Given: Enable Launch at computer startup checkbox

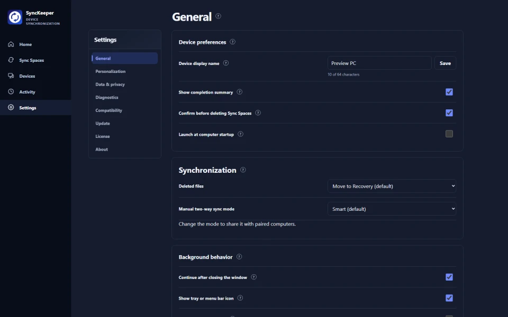Looking at the screenshot, I should point(449,134).
